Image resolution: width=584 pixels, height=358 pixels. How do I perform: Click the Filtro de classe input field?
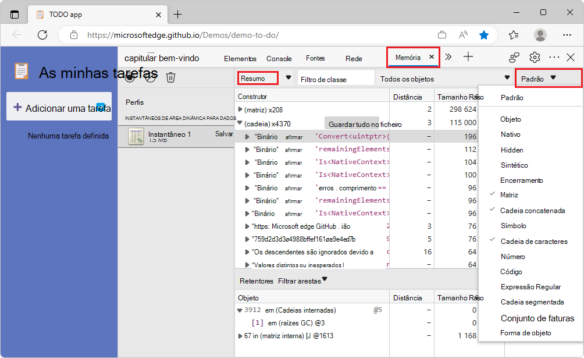tap(336, 79)
